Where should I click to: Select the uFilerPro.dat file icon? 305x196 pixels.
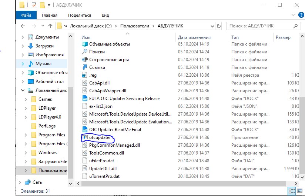click(x=85, y=161)
